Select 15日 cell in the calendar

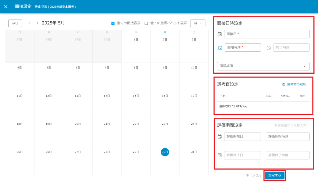[136, 104]
